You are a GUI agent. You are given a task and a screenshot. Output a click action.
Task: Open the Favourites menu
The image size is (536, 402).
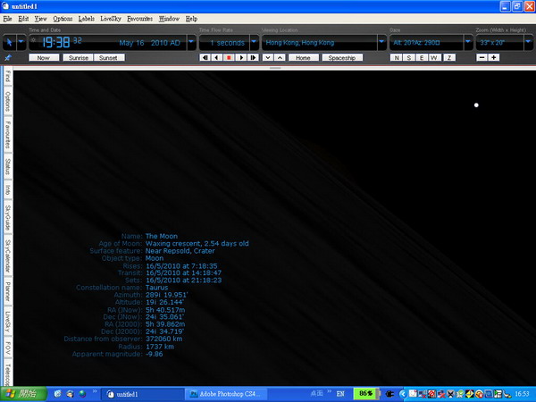[139, 18]
